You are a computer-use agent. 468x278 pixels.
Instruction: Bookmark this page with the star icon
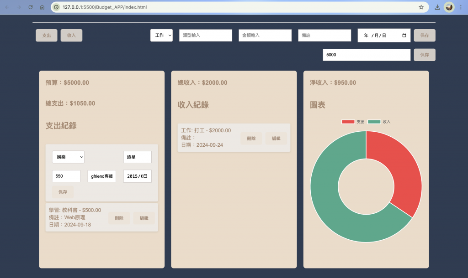pos(421,7)
